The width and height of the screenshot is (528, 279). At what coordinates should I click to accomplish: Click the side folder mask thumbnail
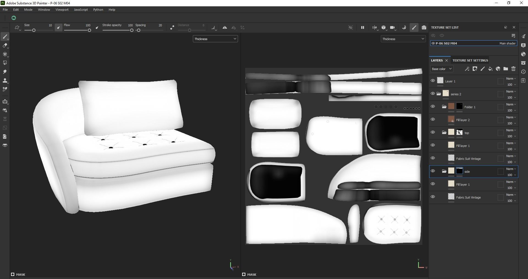pyautogui.click(x=459, y=171)
